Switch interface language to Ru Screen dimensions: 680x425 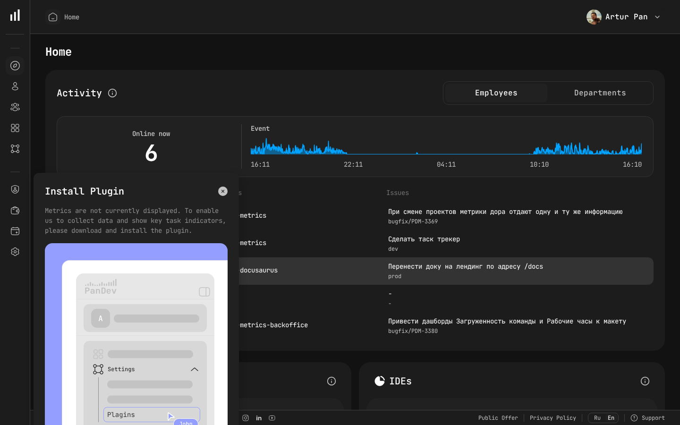pos(597,418)
